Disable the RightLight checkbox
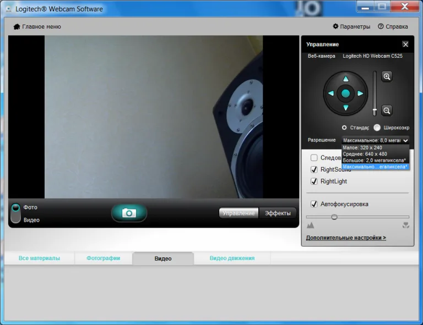 (314, 181)
